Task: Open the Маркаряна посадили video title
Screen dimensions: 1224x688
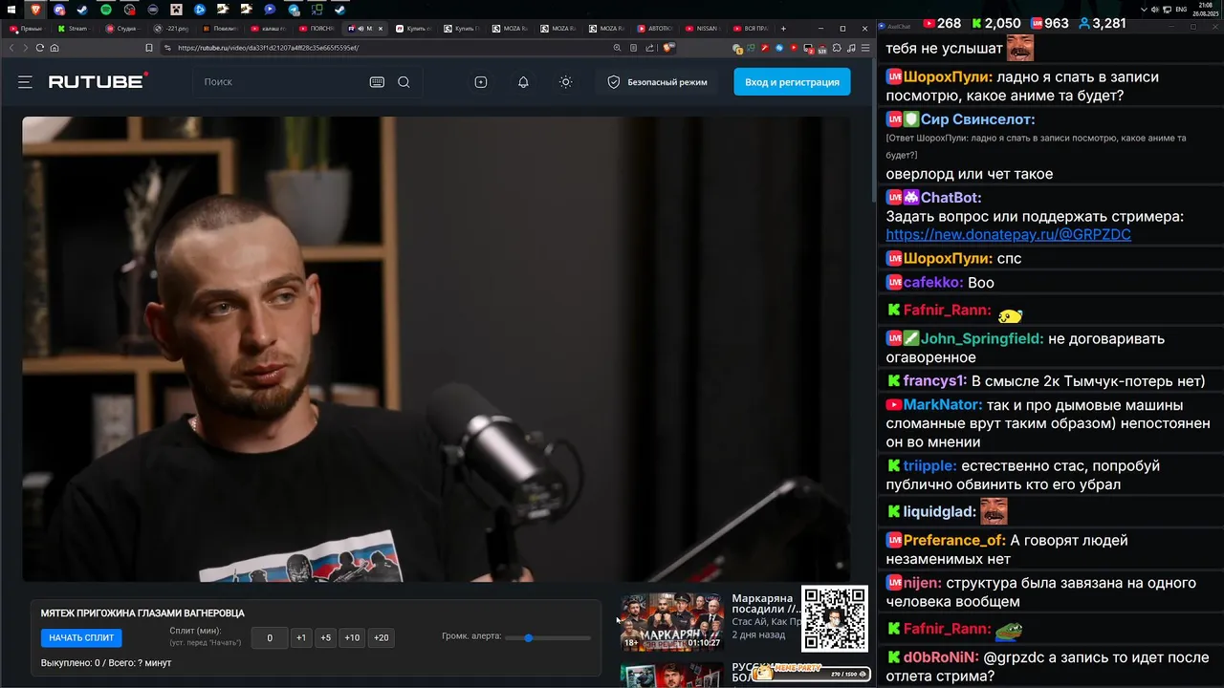Action: [765, 604]
